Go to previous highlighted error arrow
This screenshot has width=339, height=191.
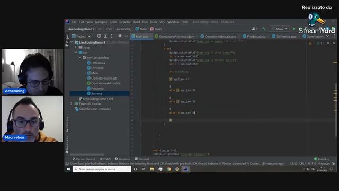328,44
